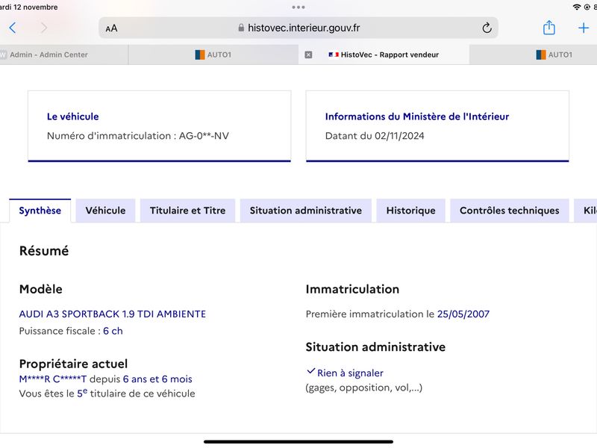Open the partially visible Kilométrage tab
This screenshot has height=448, width=597.
pos(586,211)
